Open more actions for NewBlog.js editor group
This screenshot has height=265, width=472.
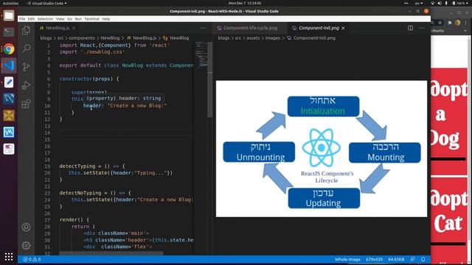(204, 28)
